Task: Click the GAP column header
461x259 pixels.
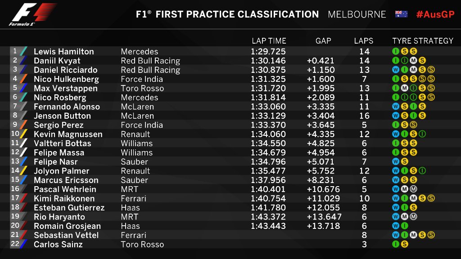Action: [x=323, y=41]
